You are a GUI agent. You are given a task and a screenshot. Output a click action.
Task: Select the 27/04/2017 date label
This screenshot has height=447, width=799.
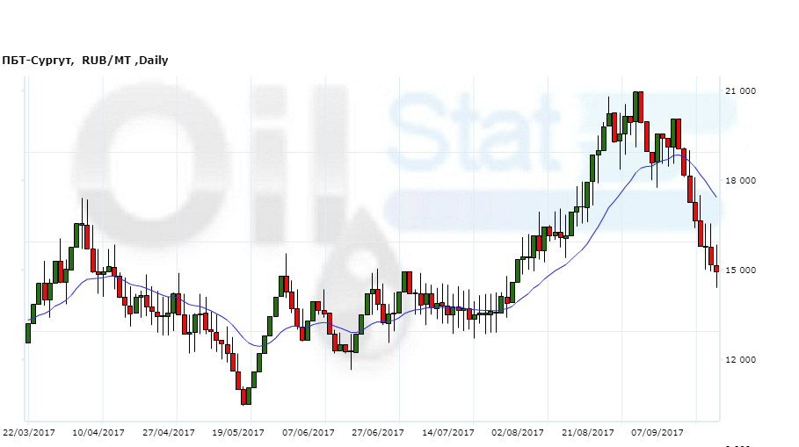coord(168,432)
